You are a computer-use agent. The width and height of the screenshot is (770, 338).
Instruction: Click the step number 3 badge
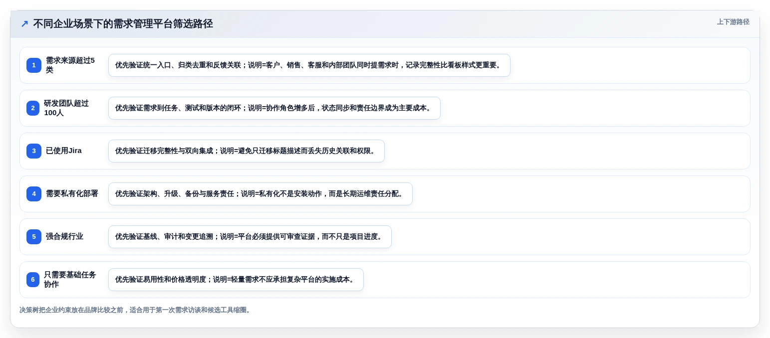[x=34, y=151]
